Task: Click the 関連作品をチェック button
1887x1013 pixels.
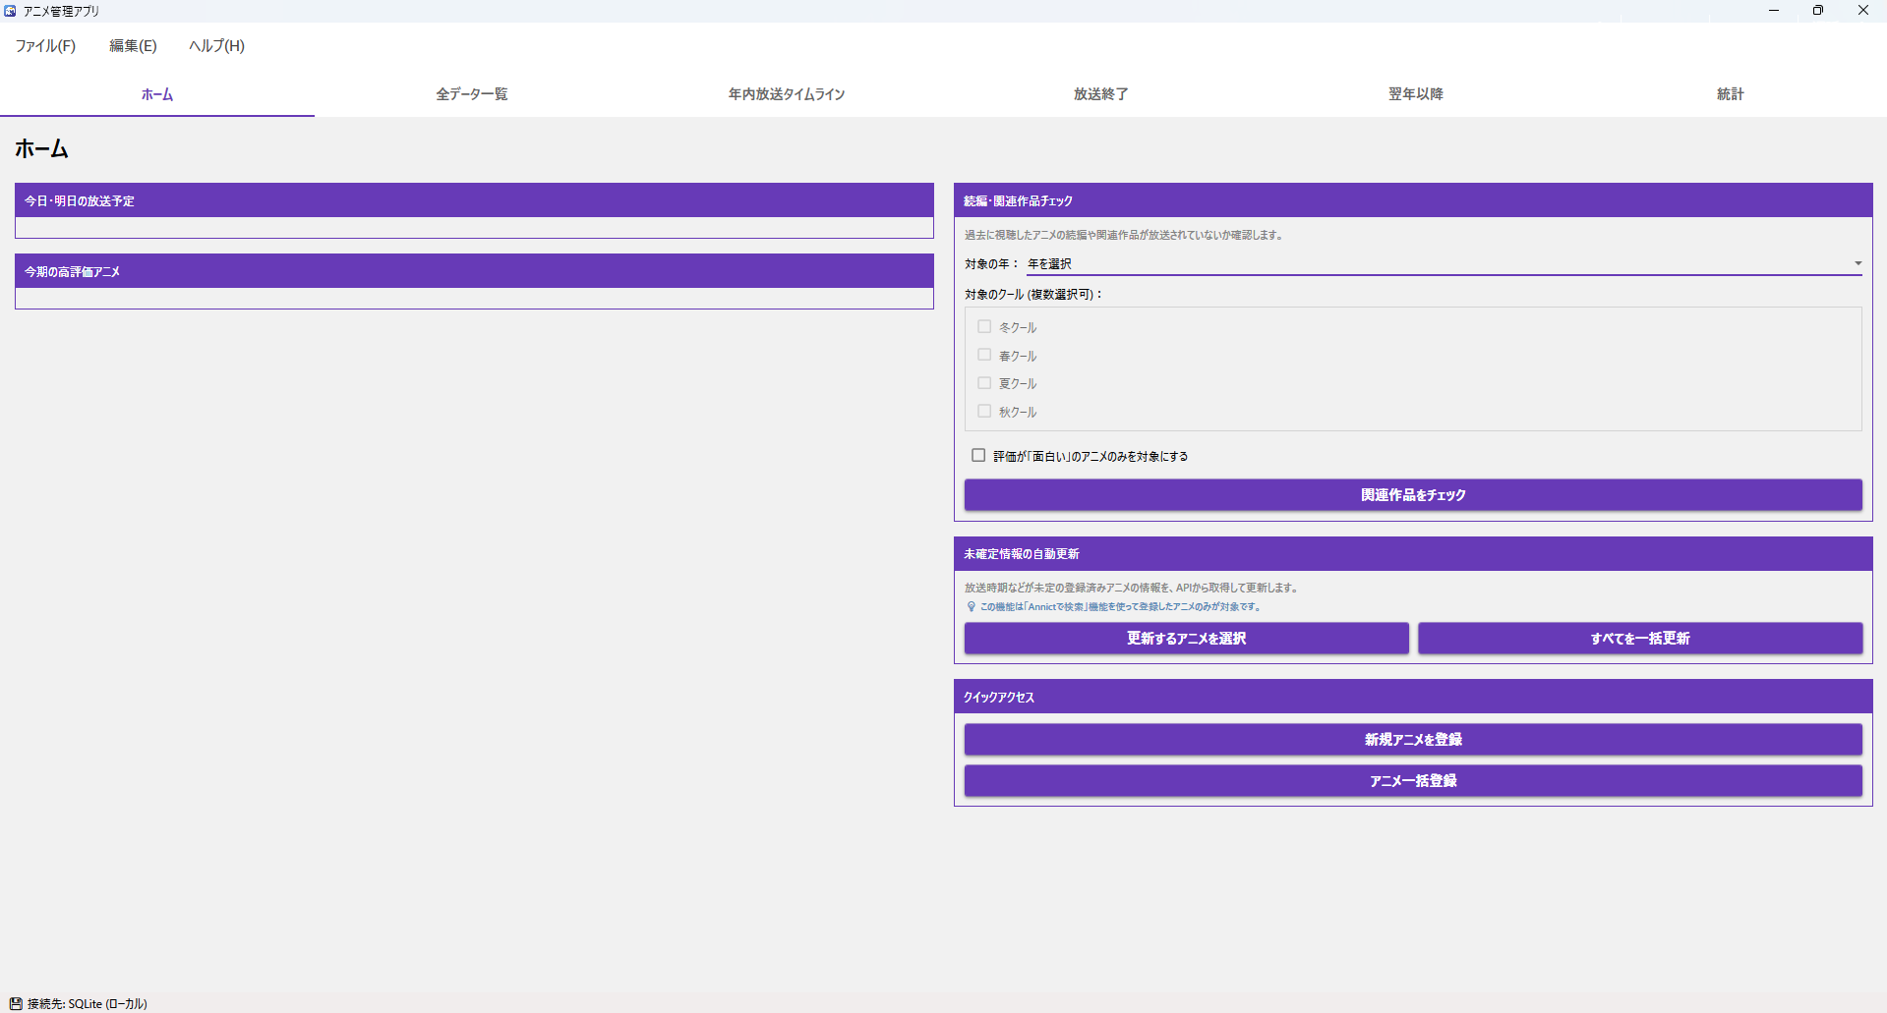Action: pos(1413,495)
